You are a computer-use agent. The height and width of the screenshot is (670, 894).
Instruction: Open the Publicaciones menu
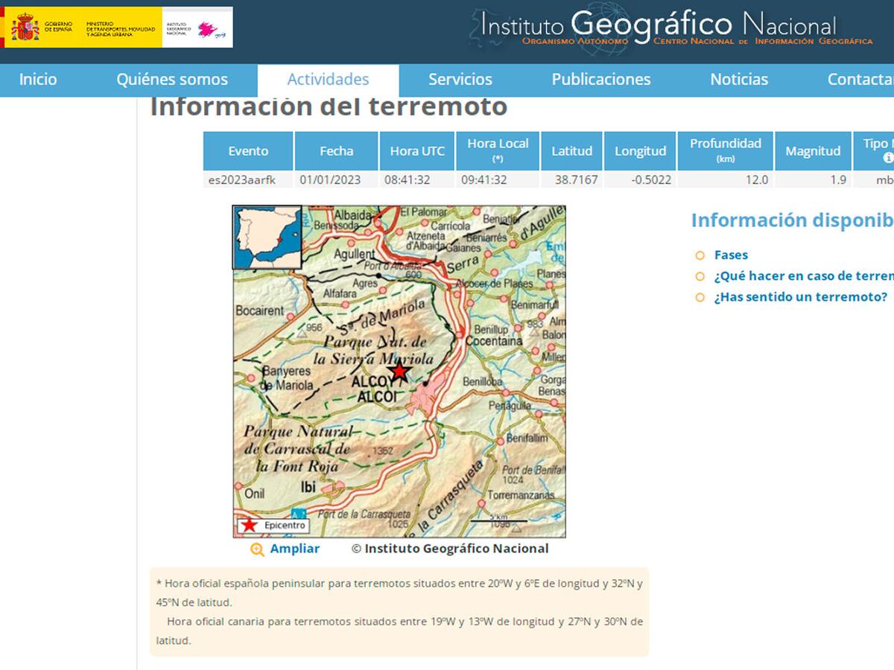coord(600,79)
